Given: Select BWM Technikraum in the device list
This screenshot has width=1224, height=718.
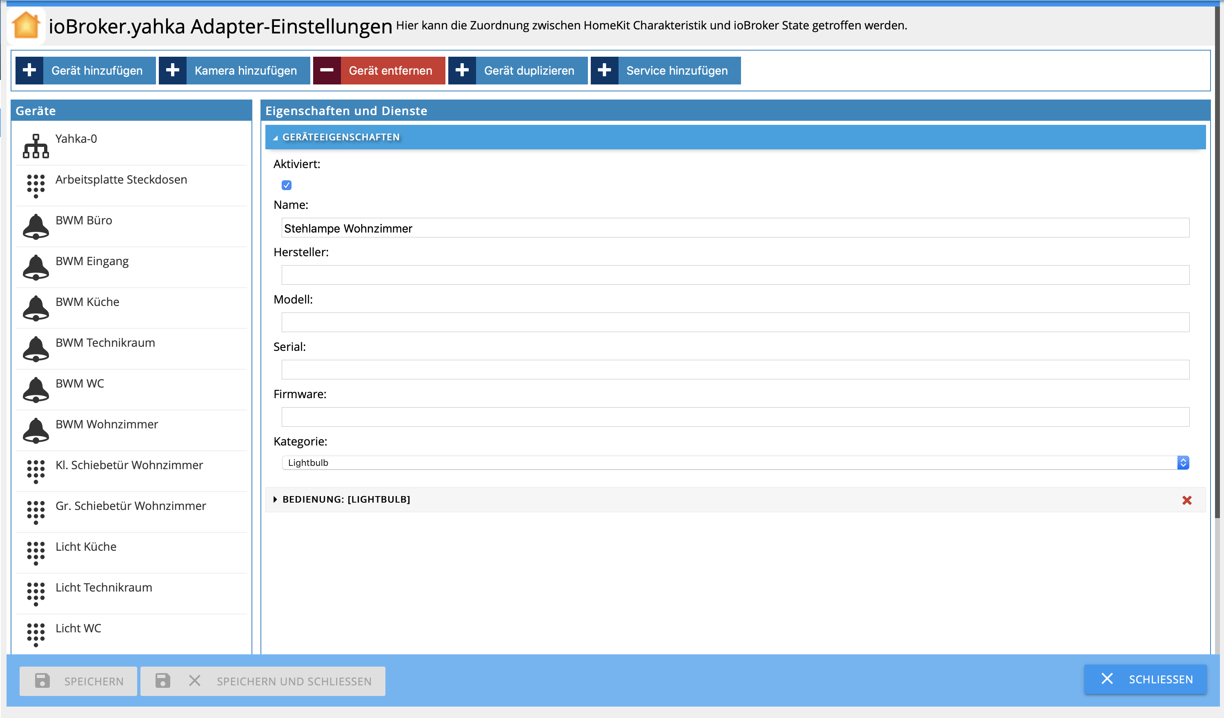Looking at the screenshot, I should pos(105,343).
